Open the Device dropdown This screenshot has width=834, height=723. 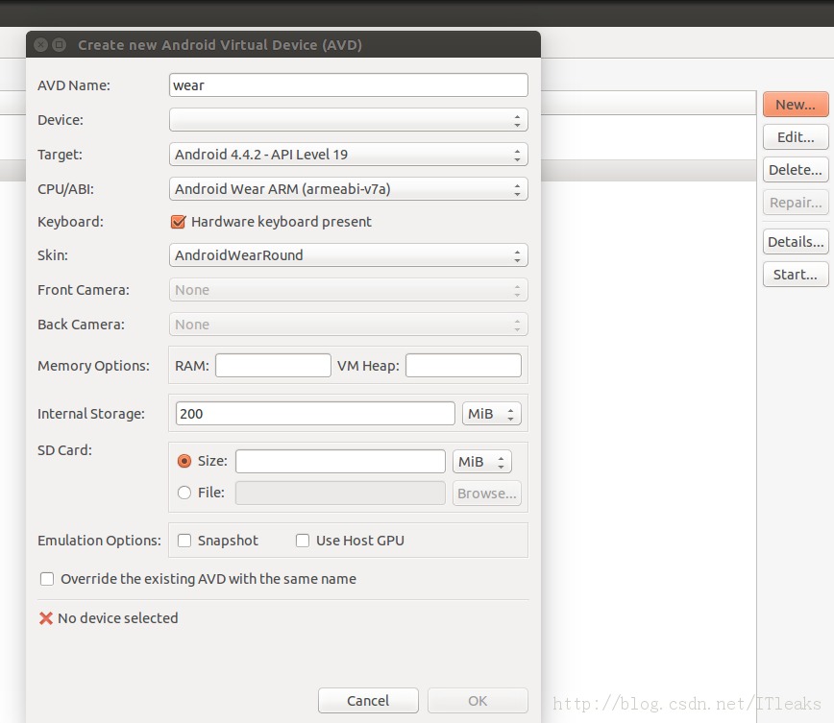(349, 120)
